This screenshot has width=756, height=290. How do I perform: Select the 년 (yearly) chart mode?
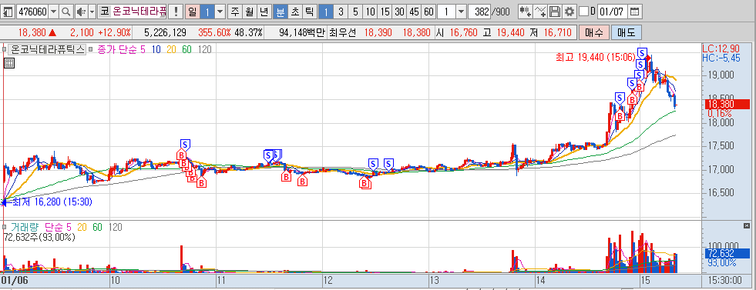[264, 11]
